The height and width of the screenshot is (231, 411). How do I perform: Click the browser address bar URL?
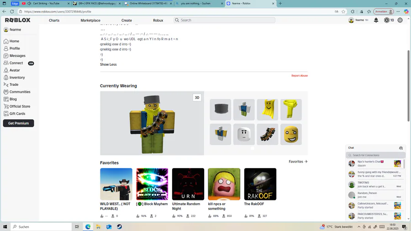point(58,11)
